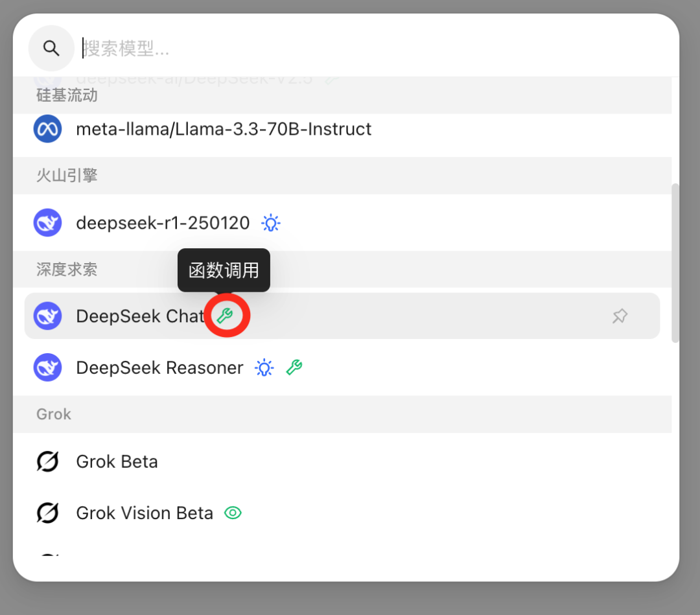The width and height of the screenshot is (700, 615).
Task: Select the DeepSeek Reasoner model name
Action: pyautogui.click(x=159, y=368)
